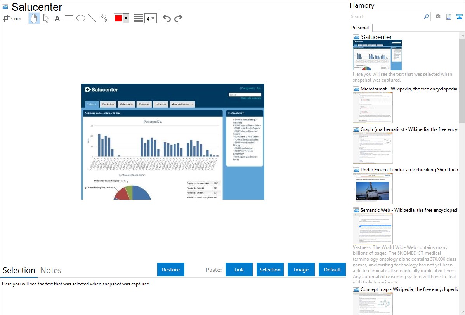Click the Salucenter entry icon in sidebar list
The height and width of the screenshot is (315, 465).
pyautogui.click(x=356, y=37)
